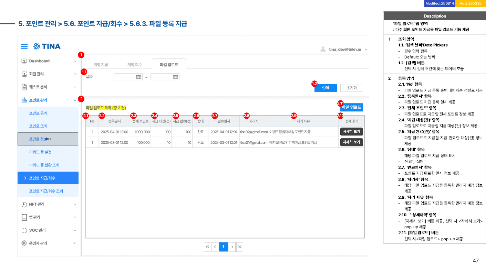486x273 pixels.
Task: Switch to the 개별 회수 tab
Action: click(x=135, y=65)
